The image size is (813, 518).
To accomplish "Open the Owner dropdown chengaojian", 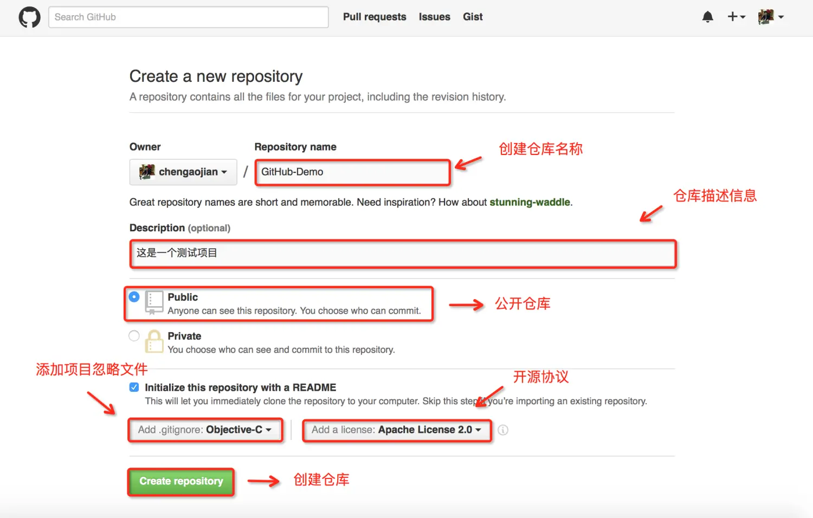I will click(183, 172).
